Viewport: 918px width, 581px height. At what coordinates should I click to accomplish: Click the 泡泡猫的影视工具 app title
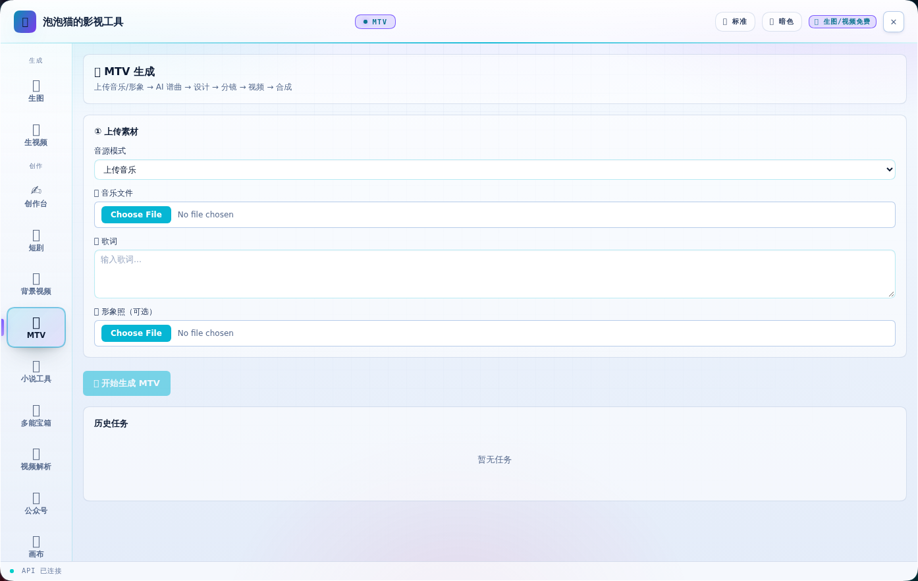click(83, 22)
